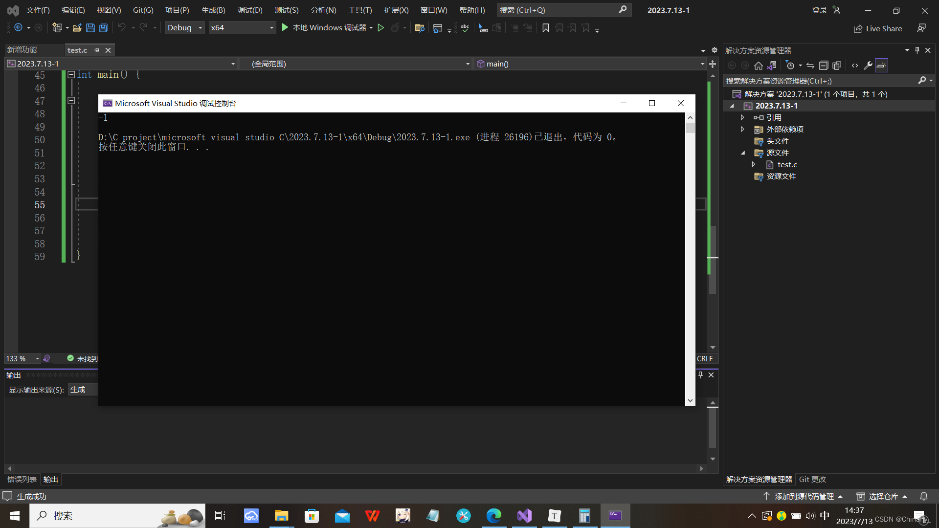Open the 生成(B) build menu
939x528 pixels.
[213, 10]
